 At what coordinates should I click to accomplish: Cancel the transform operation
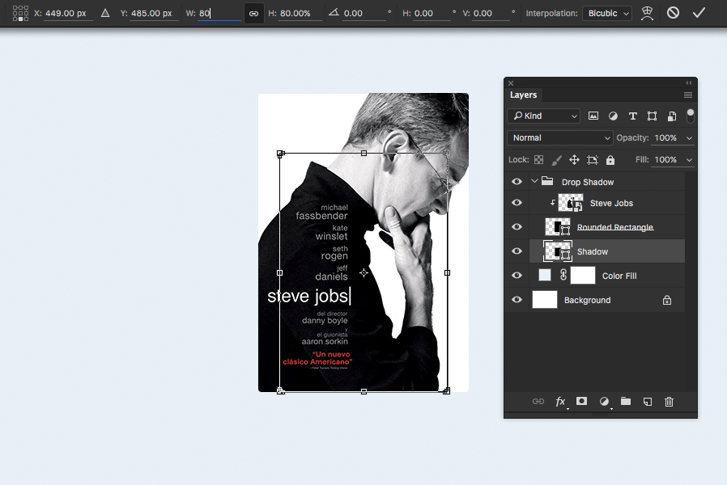tap(673, 12)
